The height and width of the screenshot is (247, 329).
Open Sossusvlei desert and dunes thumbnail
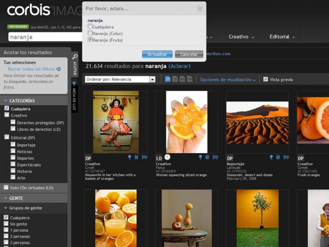point(258,123)
